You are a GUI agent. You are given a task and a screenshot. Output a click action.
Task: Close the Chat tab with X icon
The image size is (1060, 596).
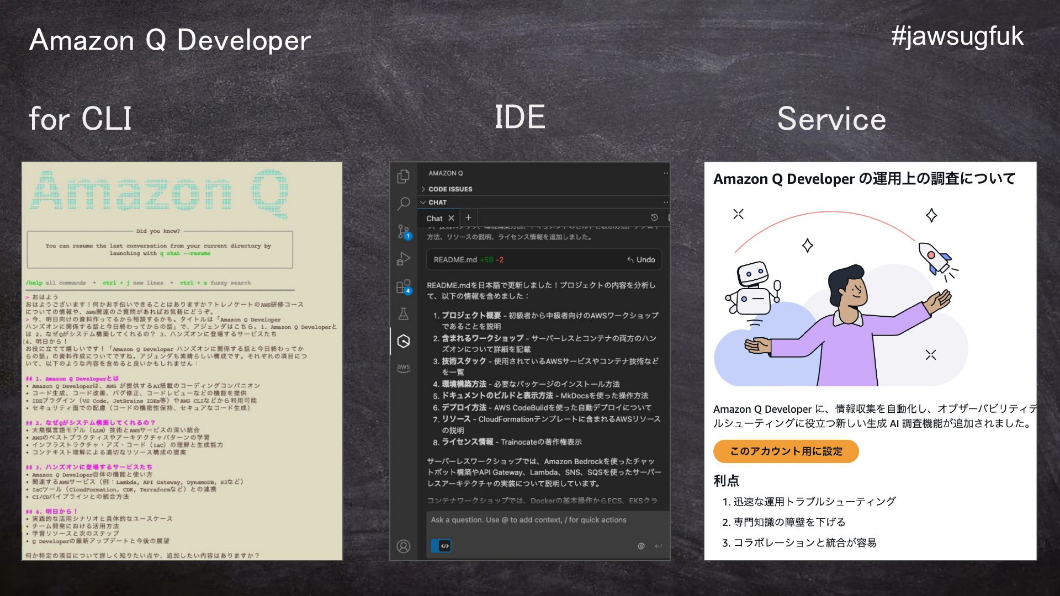[x=451, y=218]
